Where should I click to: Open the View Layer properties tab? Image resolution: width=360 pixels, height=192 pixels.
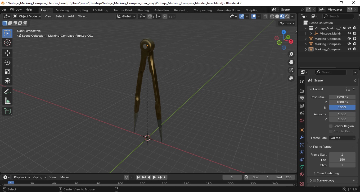301,106
